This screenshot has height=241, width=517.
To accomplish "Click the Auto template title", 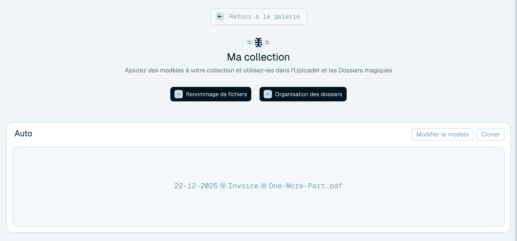I will tap(23, 133).
